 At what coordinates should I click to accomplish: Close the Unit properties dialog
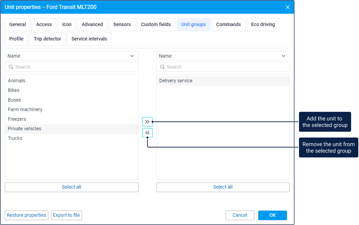(287, 7)
